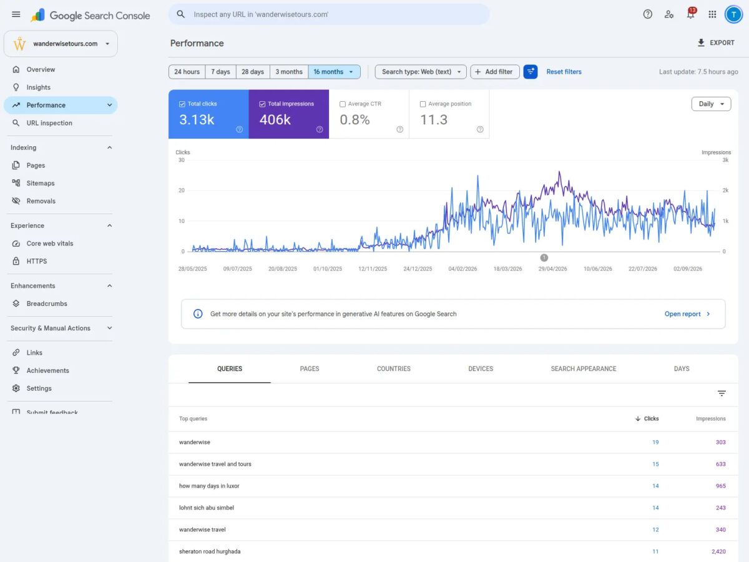This screenshot has width=749, height=562.
Task: Open the Daily granularity dropdown
Action: [x=711, y=104]
